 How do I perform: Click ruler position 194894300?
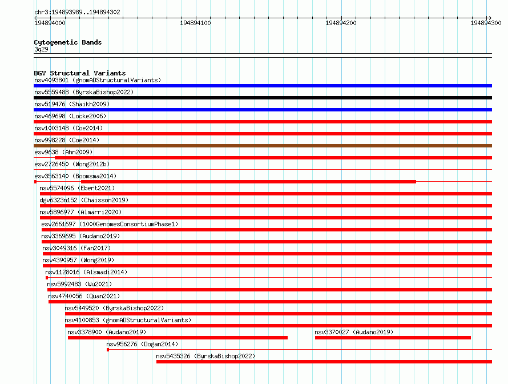[486, 23]
